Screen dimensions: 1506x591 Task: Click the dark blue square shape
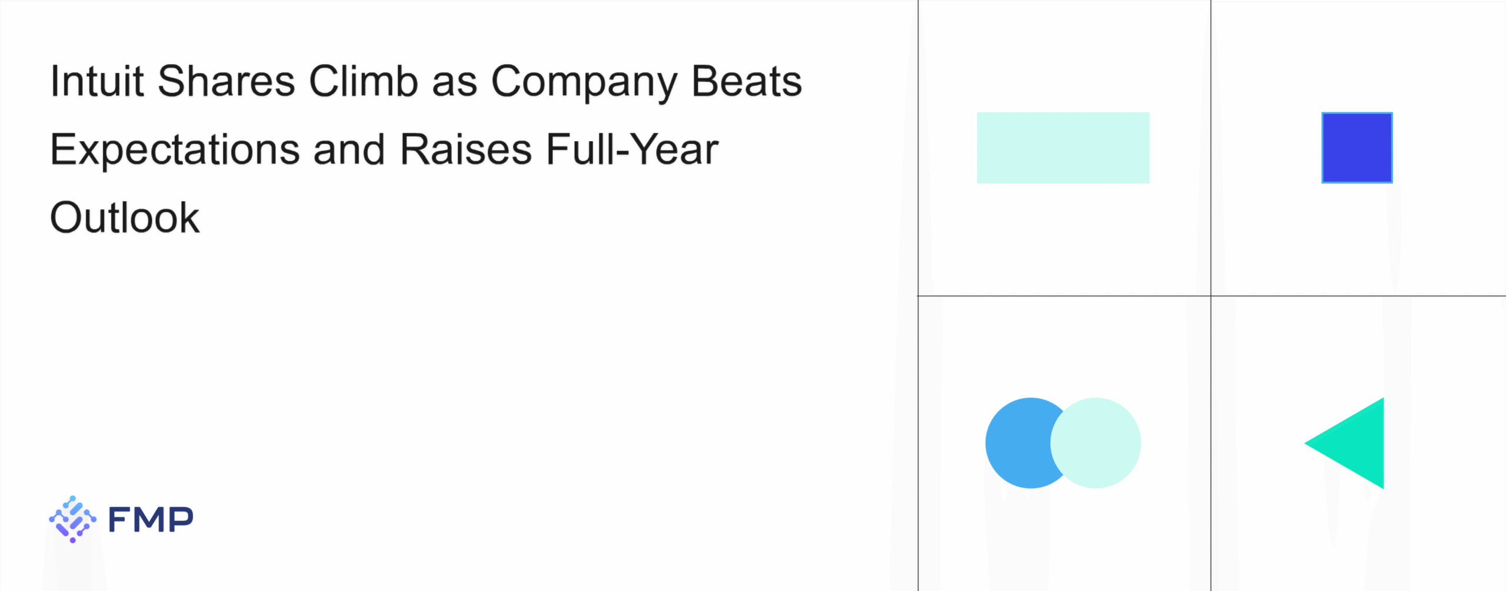click(1357, 148)
